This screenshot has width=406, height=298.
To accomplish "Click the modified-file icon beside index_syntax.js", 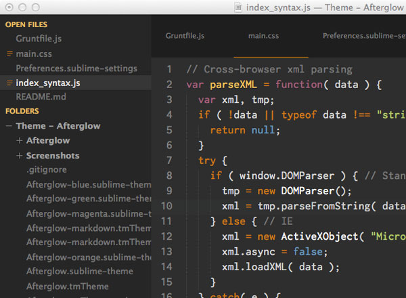I will [9, 83].
